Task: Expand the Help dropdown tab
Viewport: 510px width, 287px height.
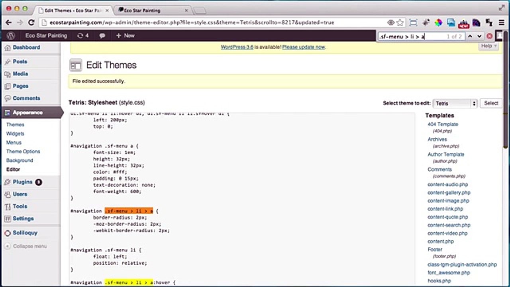Action: point(488,46)
